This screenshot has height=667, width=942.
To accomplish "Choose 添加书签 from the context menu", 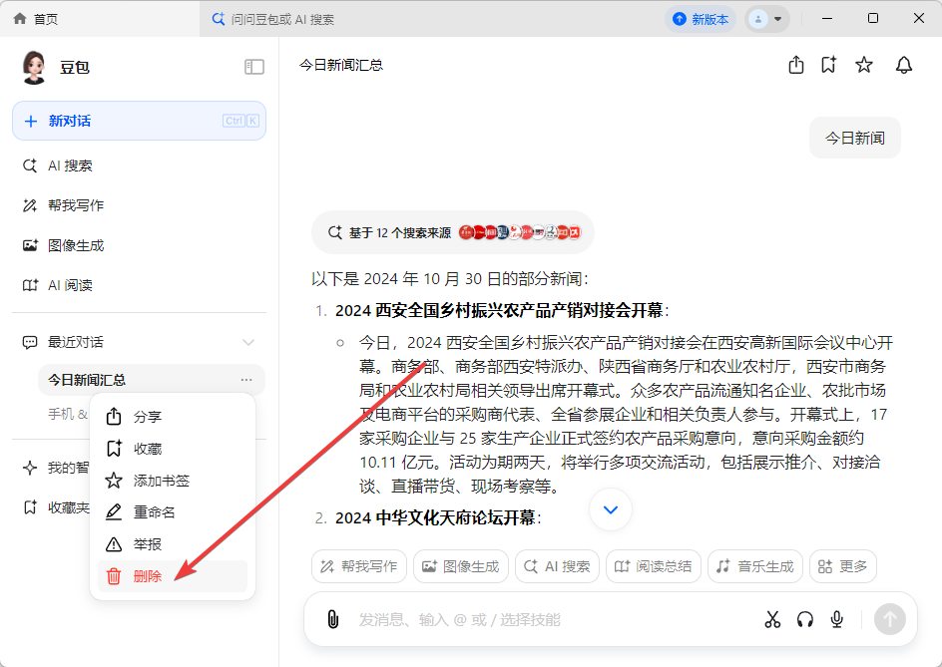I will click(x=173, y=481).
